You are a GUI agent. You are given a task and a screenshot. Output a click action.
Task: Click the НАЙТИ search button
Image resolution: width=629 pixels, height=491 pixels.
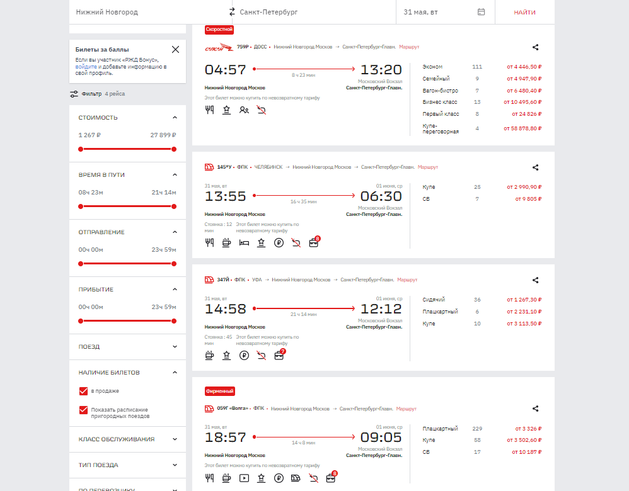coord(525,12)
